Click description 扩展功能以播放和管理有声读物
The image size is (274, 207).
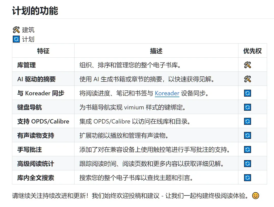124,136
